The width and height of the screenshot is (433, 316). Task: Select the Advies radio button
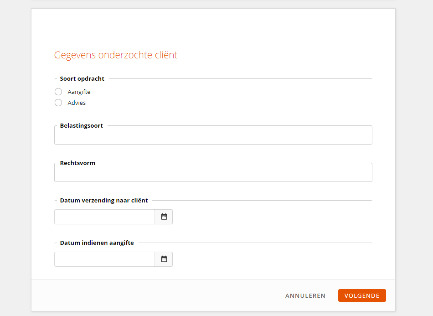[58, 103]
